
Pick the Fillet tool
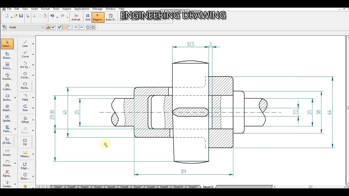(x=25, y=98)
